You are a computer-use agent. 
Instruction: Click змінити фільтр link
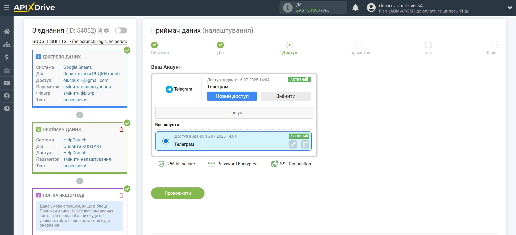pos(79,93)
